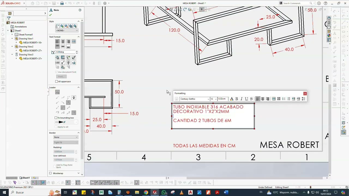Collapse Drawing View1 tree node
Viewport: 349px width, 196px height.
pos(12,39)
